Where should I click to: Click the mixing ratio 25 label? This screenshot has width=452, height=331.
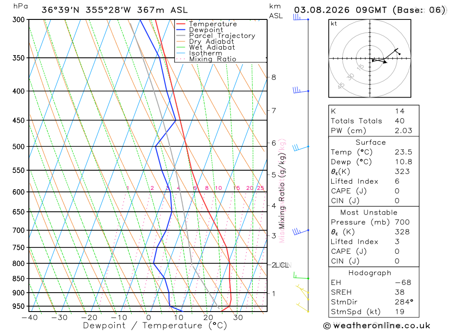[261, 188]
